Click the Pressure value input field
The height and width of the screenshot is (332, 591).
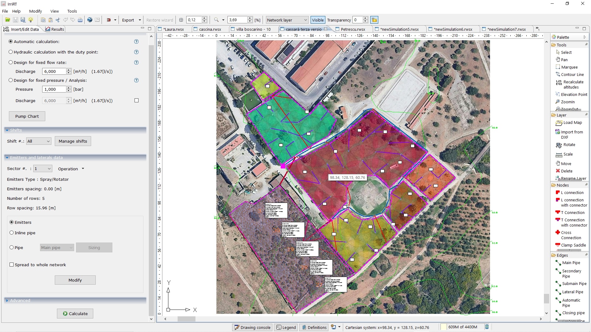click(54, 89)
